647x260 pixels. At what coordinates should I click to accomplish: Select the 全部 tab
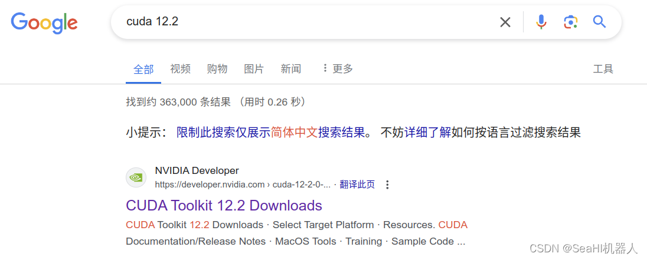tap(143, 69)
